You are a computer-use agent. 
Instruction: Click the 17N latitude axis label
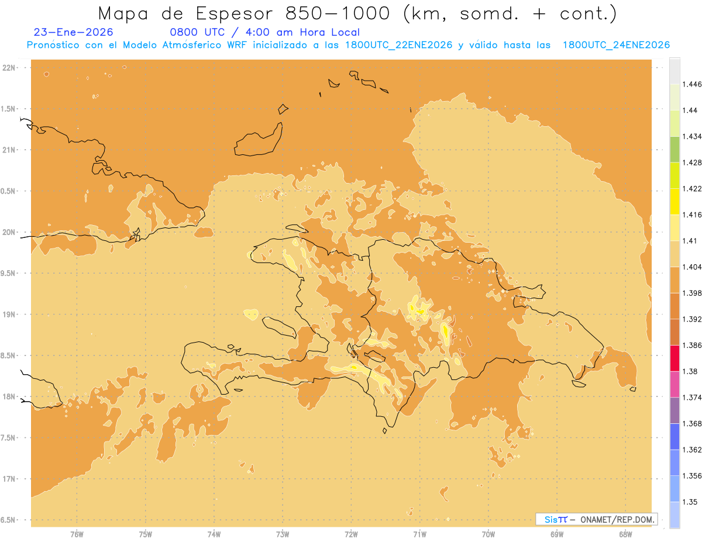(x=9, y=479)
